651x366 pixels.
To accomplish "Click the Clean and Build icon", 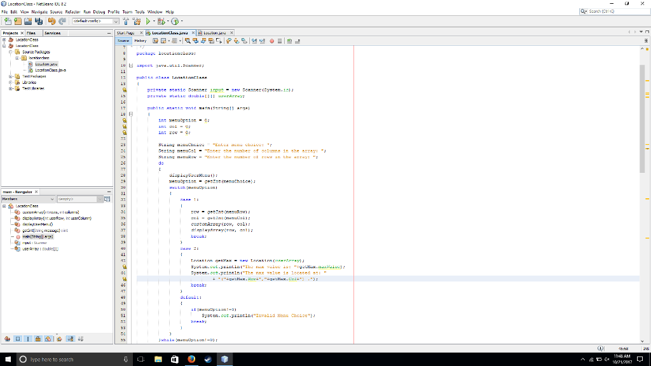I will click(x=137, y=21).
